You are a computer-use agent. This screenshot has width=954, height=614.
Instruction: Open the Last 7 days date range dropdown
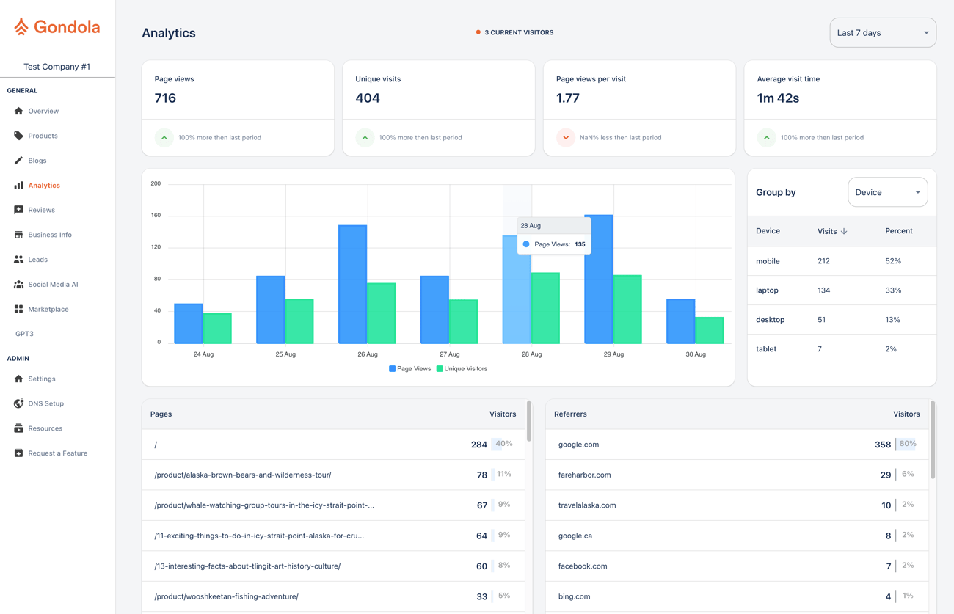882,33
